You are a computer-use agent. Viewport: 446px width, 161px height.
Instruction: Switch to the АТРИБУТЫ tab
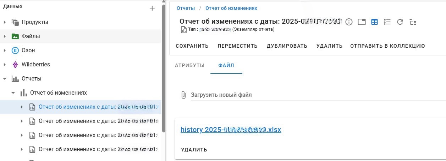tap(190, 65)
